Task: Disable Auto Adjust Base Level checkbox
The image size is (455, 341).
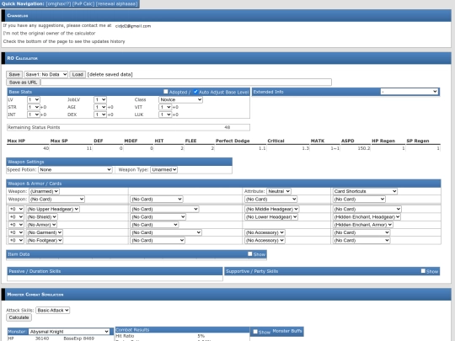Action: coord(195,92)
